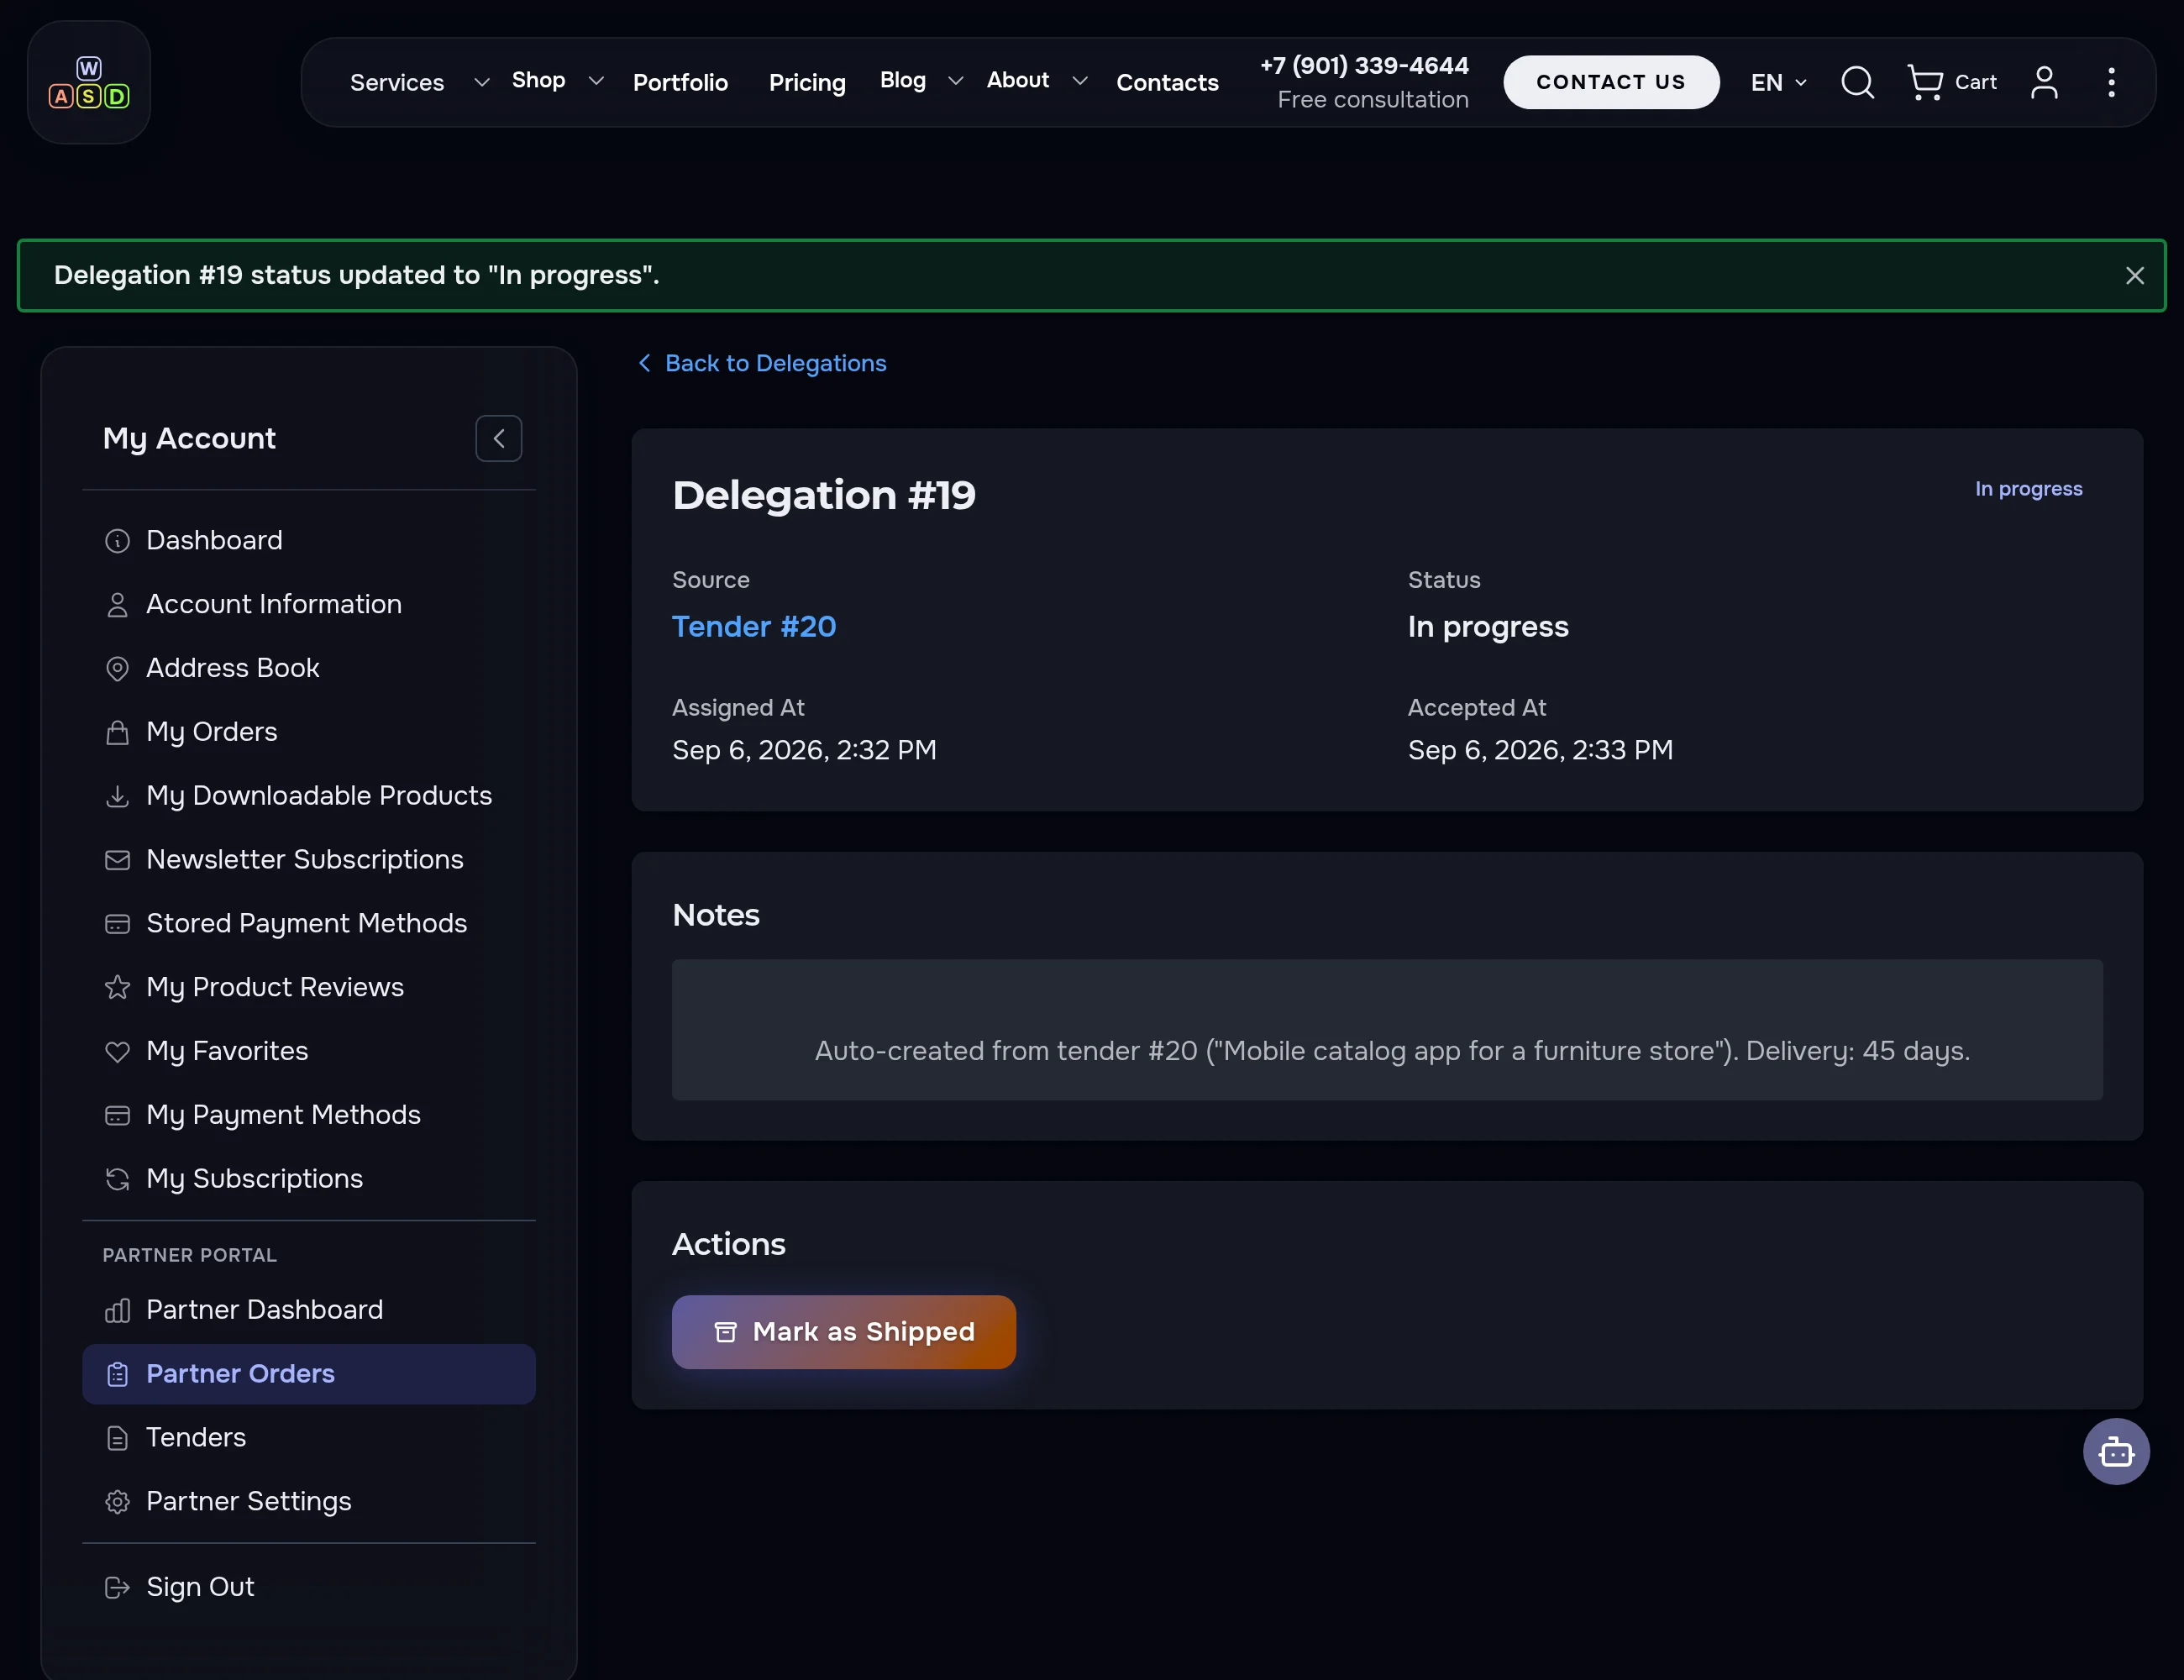
Task: Open the three-dot more options menu
Action: click(2111, 82)
